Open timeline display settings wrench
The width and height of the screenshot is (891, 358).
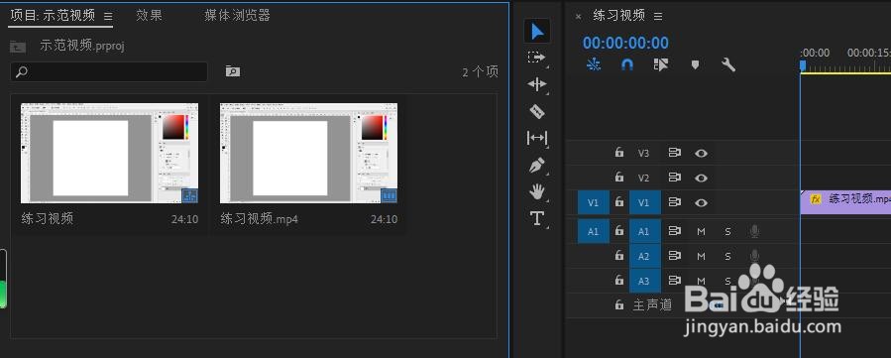(727, 64)
